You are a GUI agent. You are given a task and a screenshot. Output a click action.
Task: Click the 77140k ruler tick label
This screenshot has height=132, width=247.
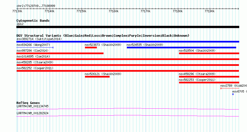click(49, 11)
